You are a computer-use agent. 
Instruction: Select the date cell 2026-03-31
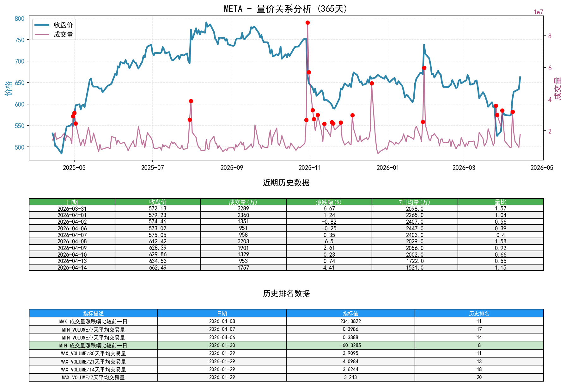[x=72, y=209]
